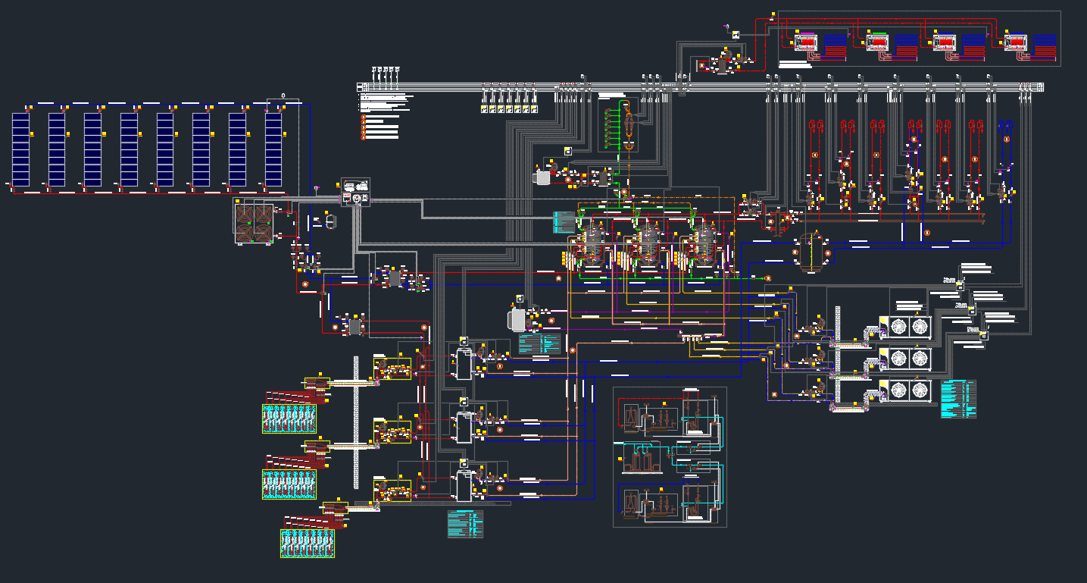Select the topmost cyan manifold block at lower left
1087x583 pixels.
[x=289, y=418]
